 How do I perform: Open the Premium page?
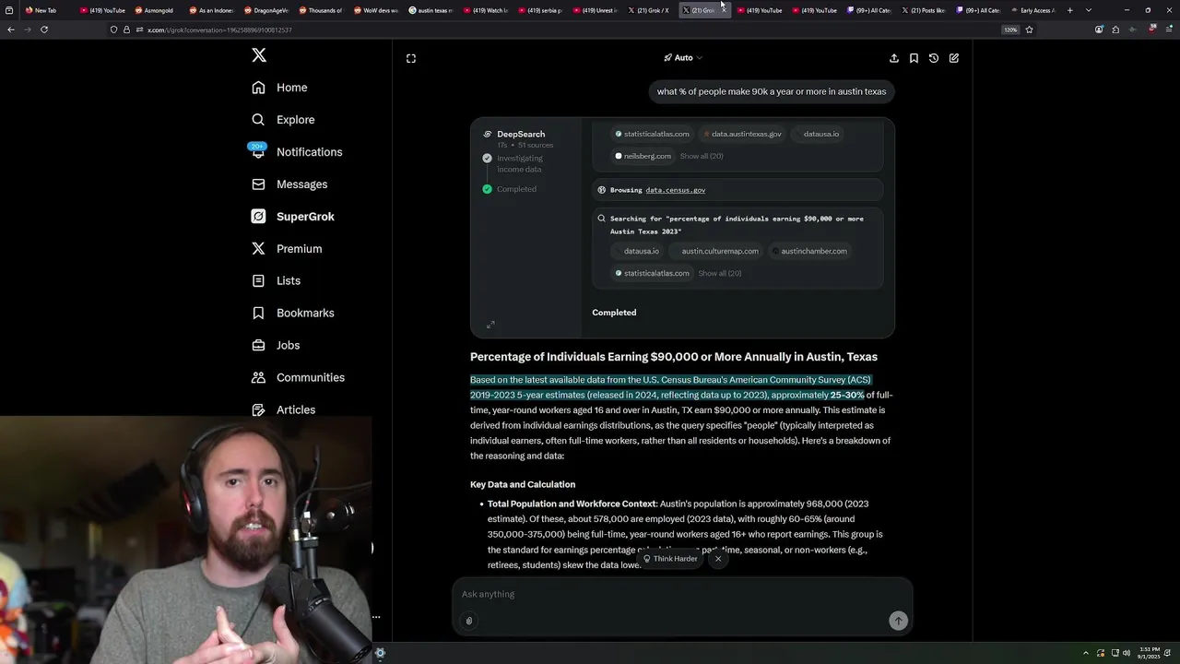(x=287, y=249)
